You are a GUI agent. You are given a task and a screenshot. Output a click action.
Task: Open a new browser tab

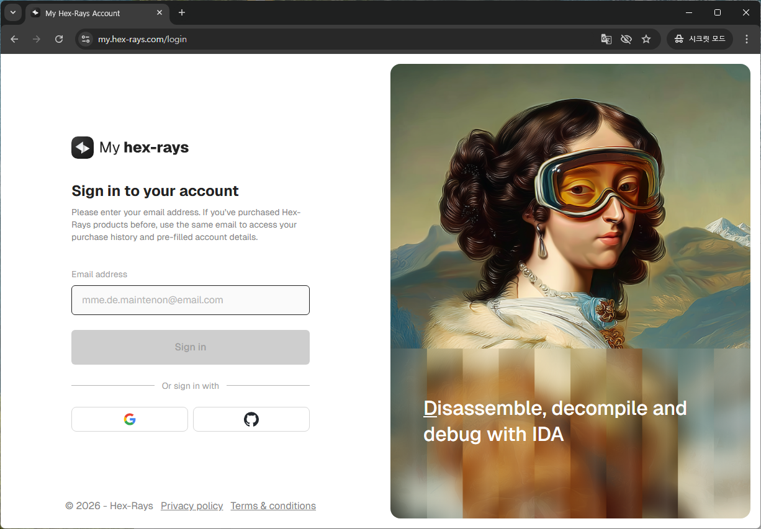click(182, 12)
